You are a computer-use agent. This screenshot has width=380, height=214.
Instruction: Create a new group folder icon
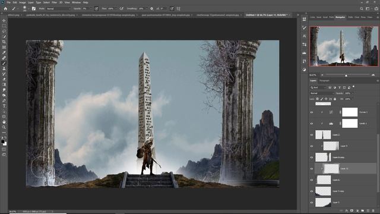[363, 210]
